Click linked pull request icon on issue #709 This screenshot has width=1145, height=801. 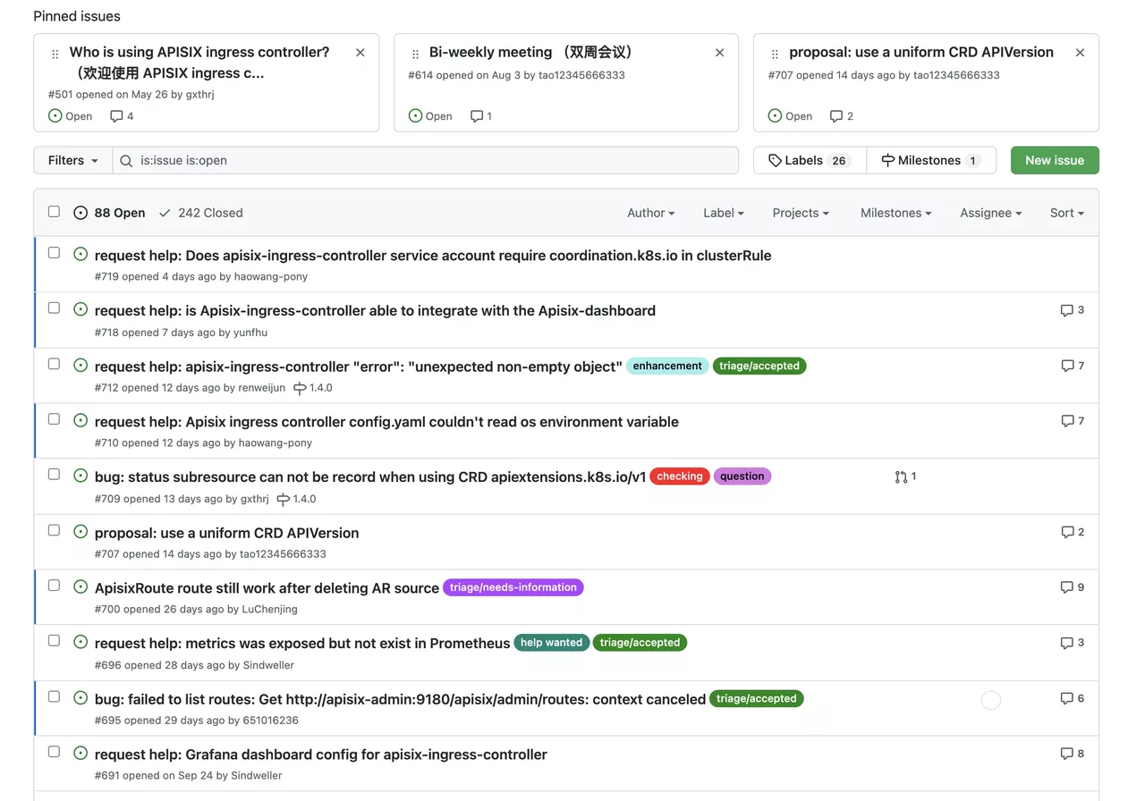pos(901,476)
